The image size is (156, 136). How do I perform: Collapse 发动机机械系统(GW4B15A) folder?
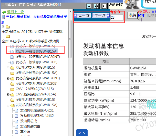[8, 105]
